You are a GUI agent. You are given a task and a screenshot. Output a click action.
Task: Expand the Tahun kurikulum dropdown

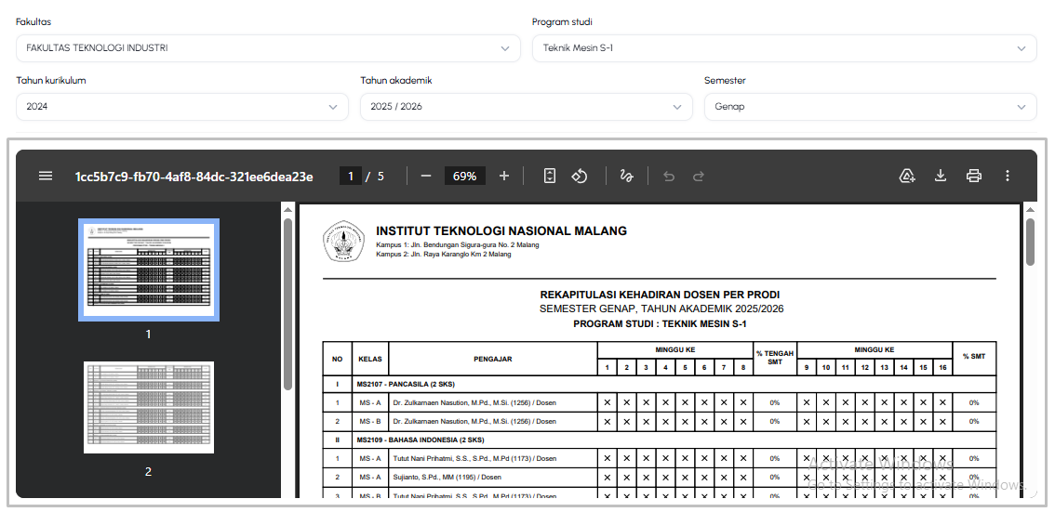coord(182,107)
